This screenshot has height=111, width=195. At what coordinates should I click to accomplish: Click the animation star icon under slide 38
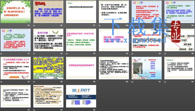pos(34,82)
